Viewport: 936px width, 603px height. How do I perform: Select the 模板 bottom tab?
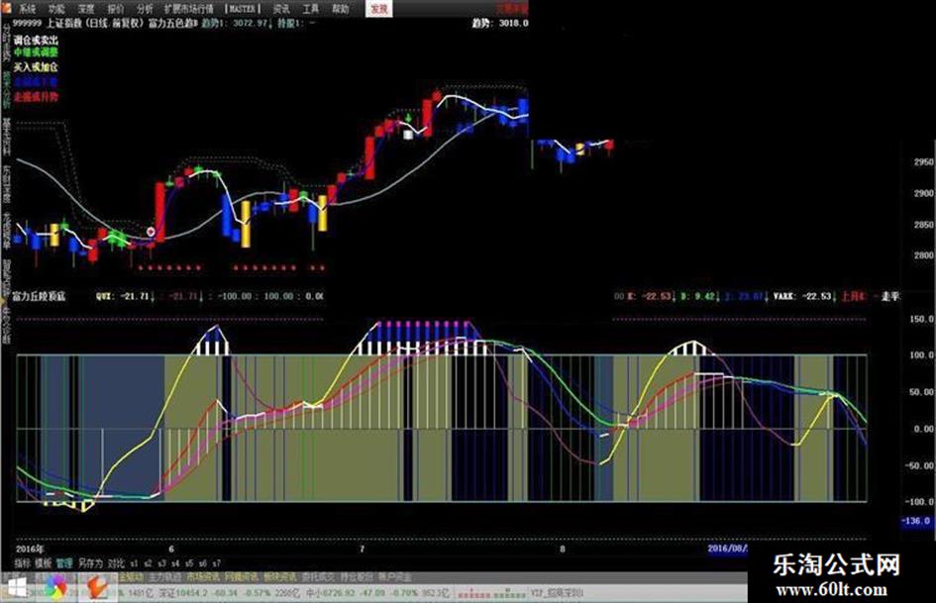tap(43, 563)
